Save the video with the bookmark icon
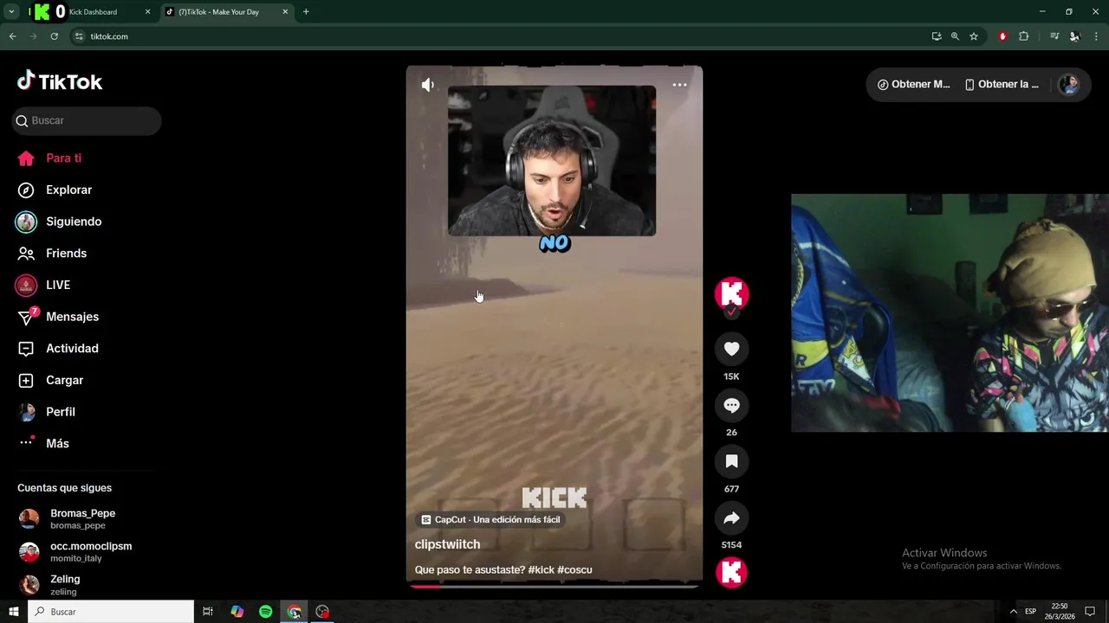The height and width of the screenshot is (623, 1109). 731,461
